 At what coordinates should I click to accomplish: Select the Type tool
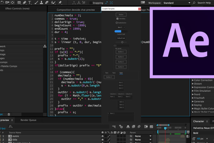click(x=30, y=3)
